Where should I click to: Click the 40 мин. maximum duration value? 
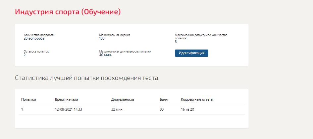pos(105,55)
